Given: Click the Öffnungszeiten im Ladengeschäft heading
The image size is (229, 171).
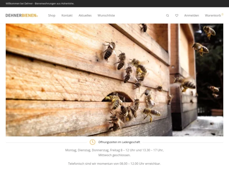Looking at the screenshot, I should pyautogui.click(x=119, y=142).
